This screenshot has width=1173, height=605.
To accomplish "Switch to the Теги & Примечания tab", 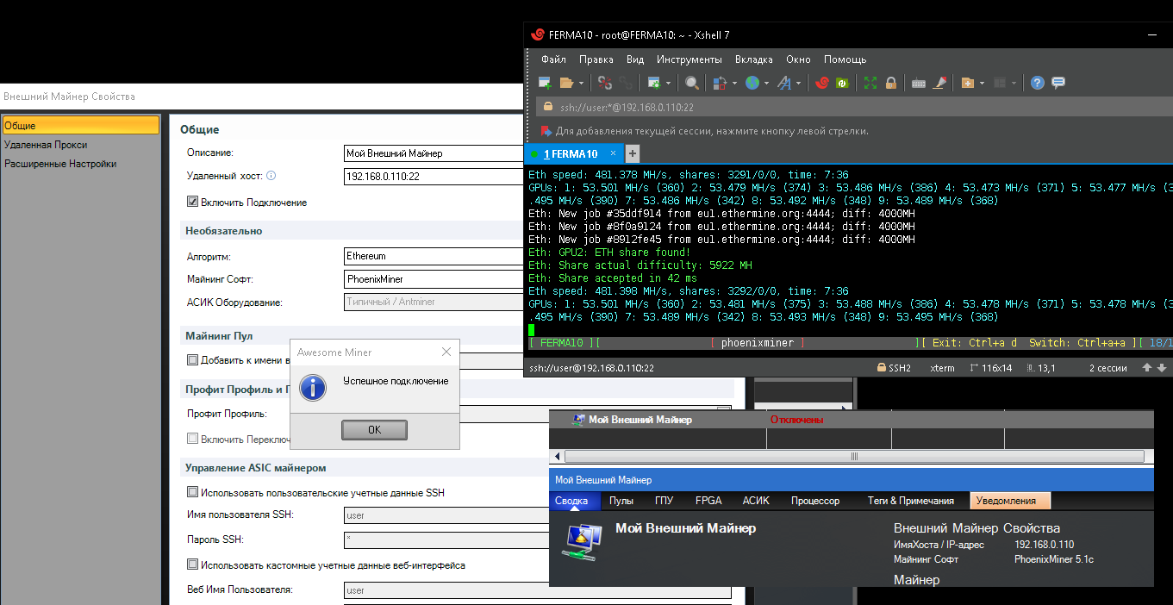I will click(x=911, y=501).
